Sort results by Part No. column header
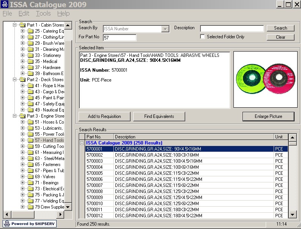Viewport: 301px width, 229px height. pos(99,137)
